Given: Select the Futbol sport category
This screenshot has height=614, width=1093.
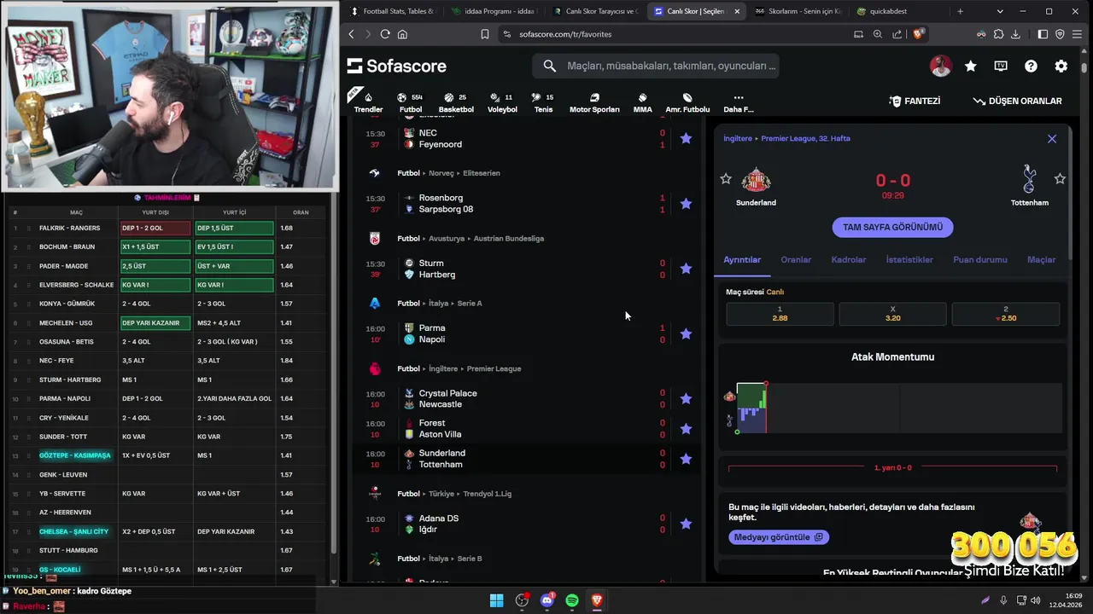Looking at the screenshot, I should click(x=411, y=102).
